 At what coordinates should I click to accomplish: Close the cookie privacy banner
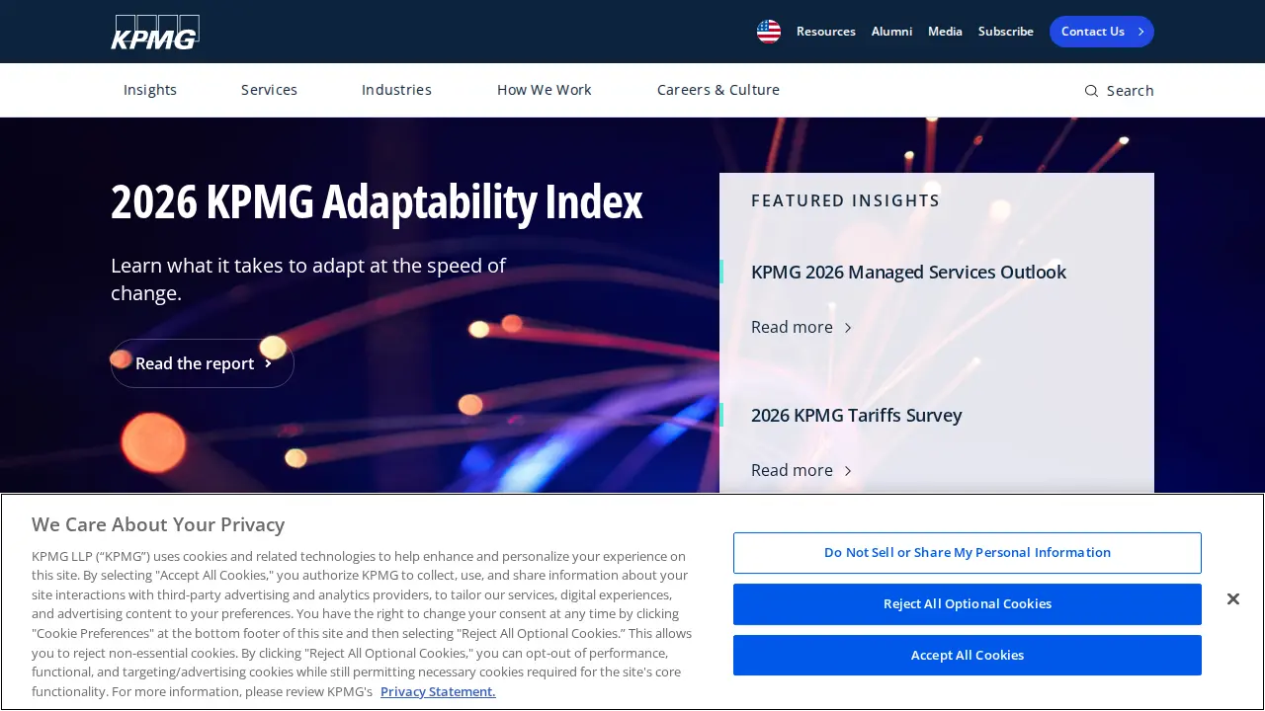[1232, 599]
